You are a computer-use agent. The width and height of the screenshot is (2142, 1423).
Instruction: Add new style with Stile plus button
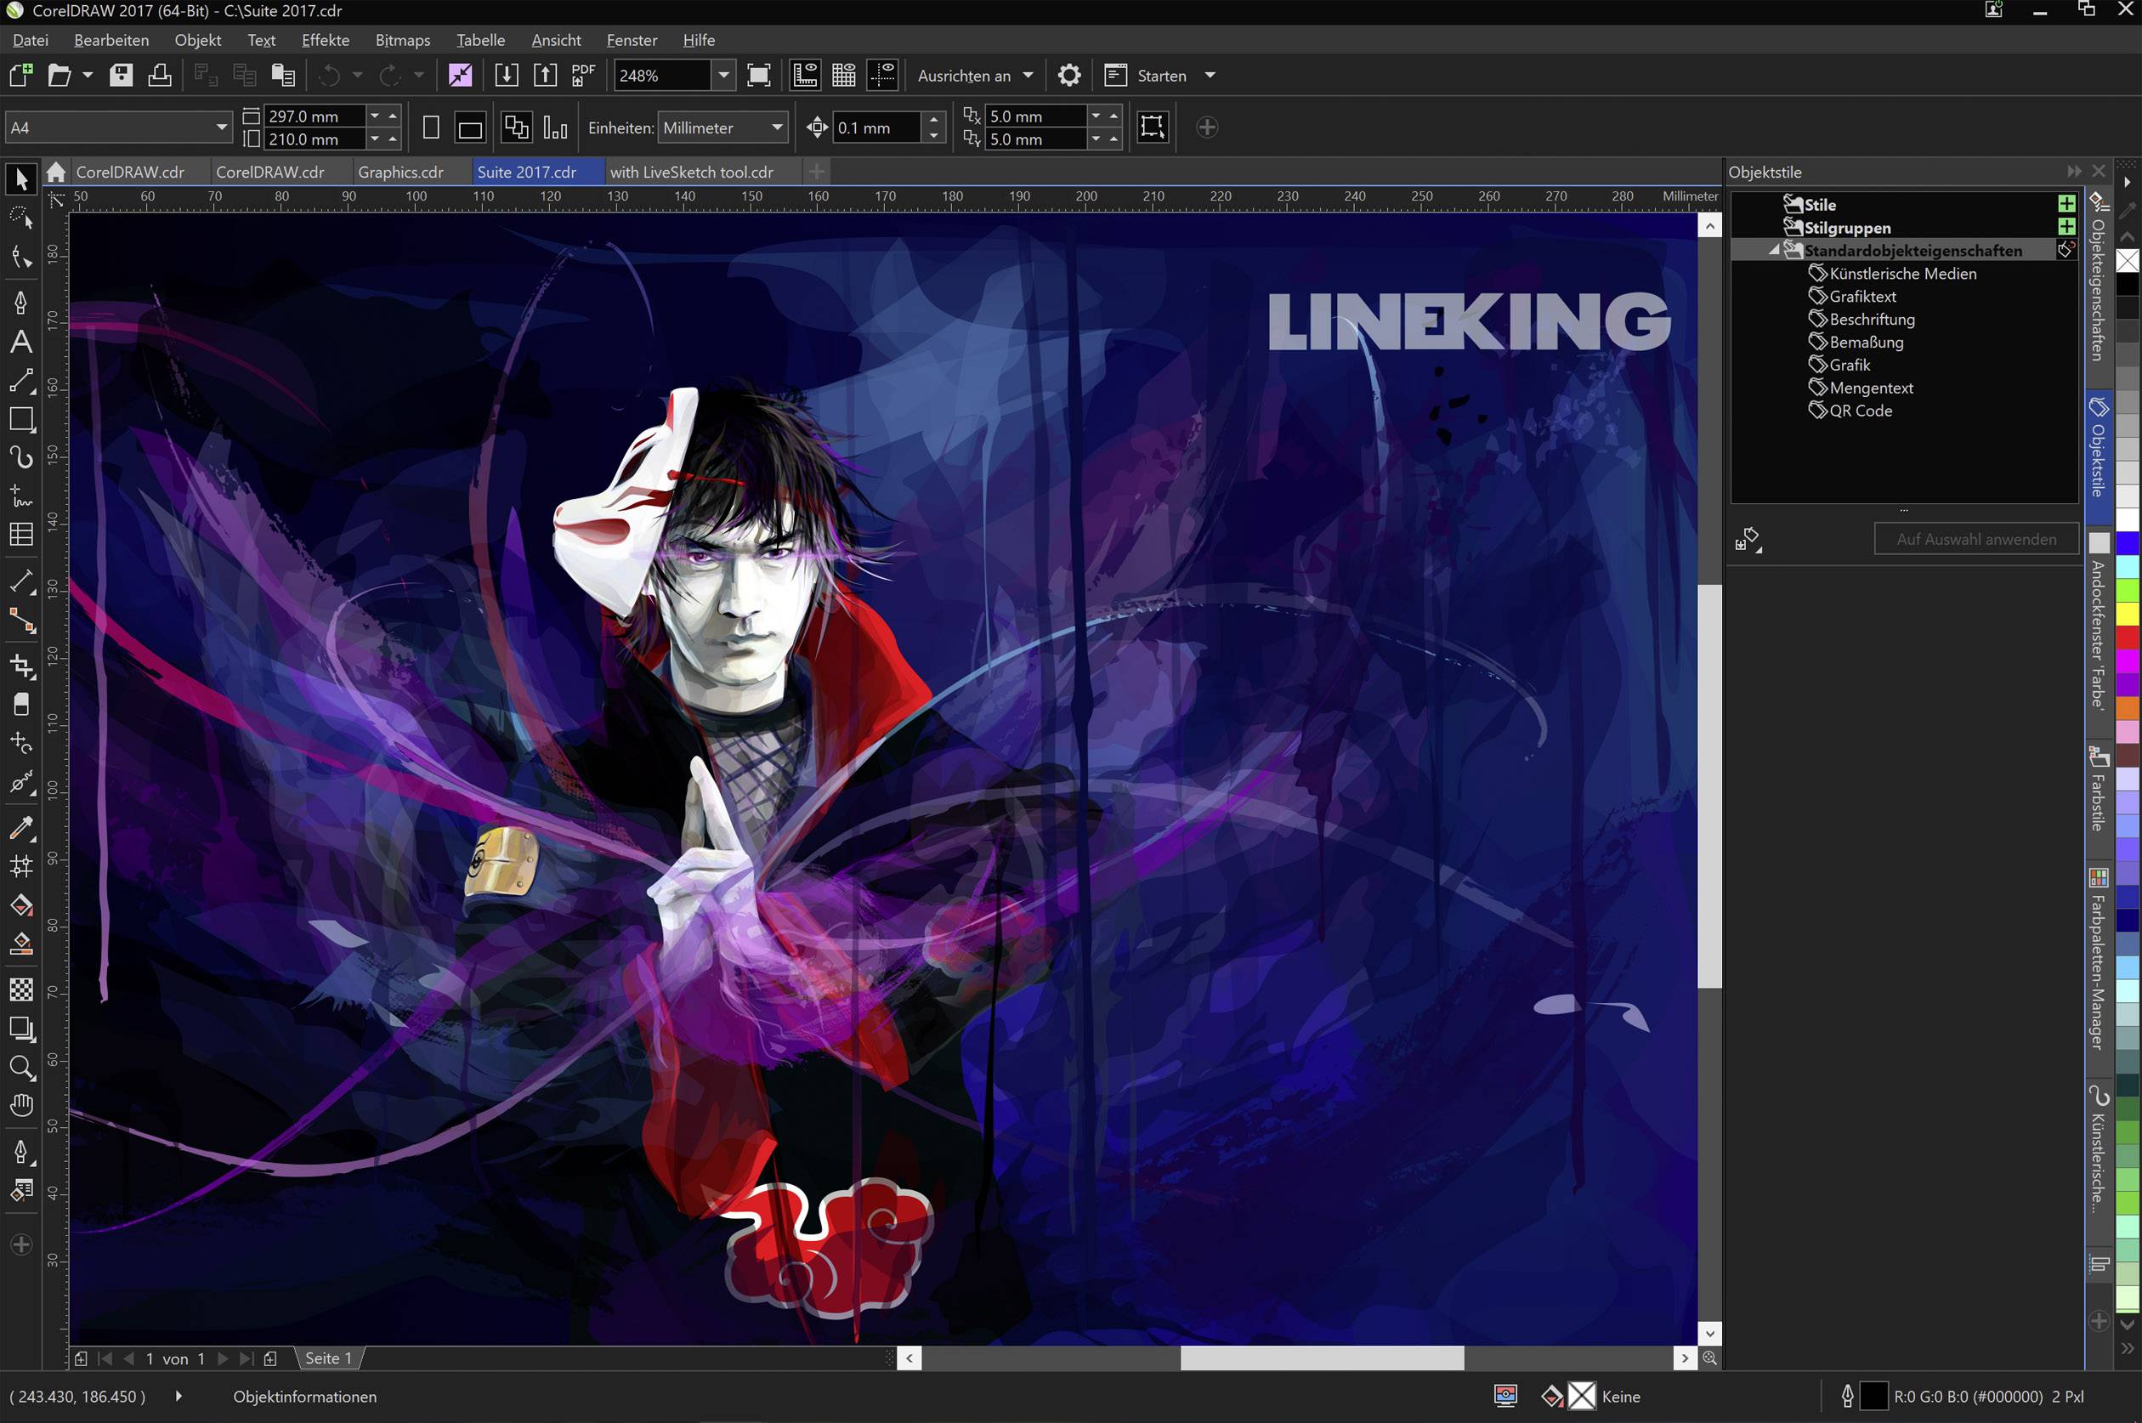(x=2065, y=204)
